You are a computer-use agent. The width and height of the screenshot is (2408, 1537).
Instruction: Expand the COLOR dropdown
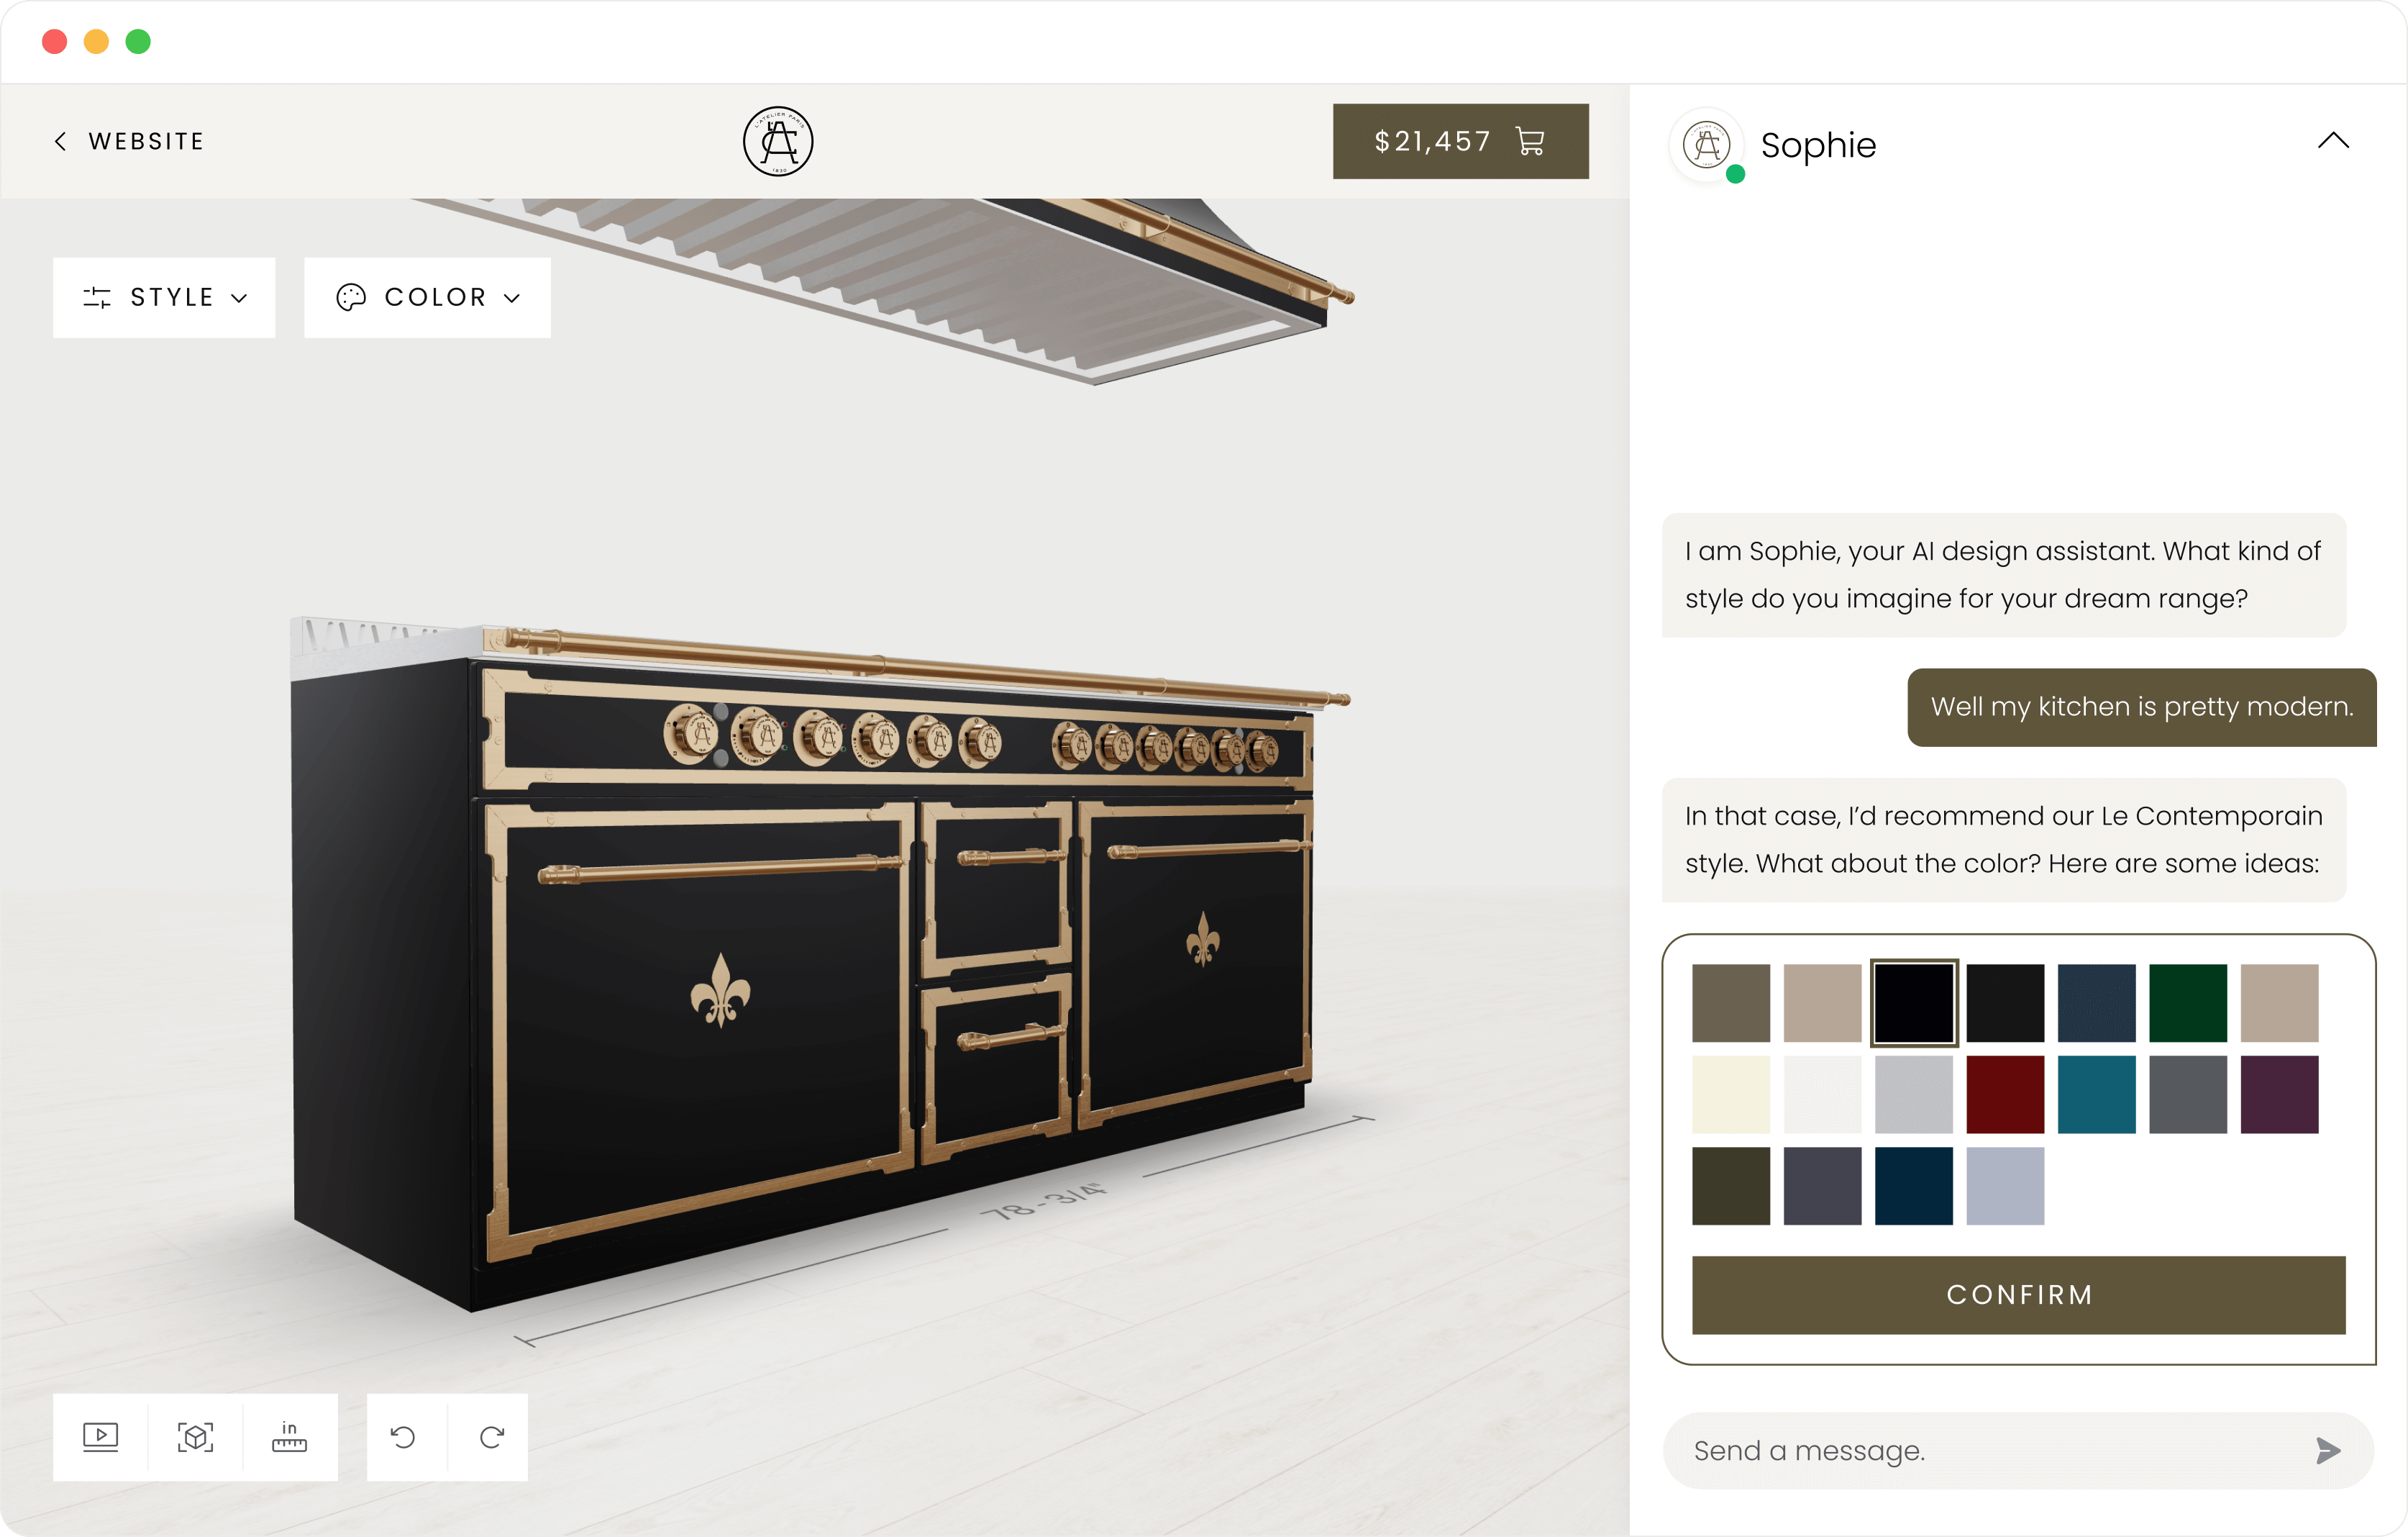(x=427, y=297)
